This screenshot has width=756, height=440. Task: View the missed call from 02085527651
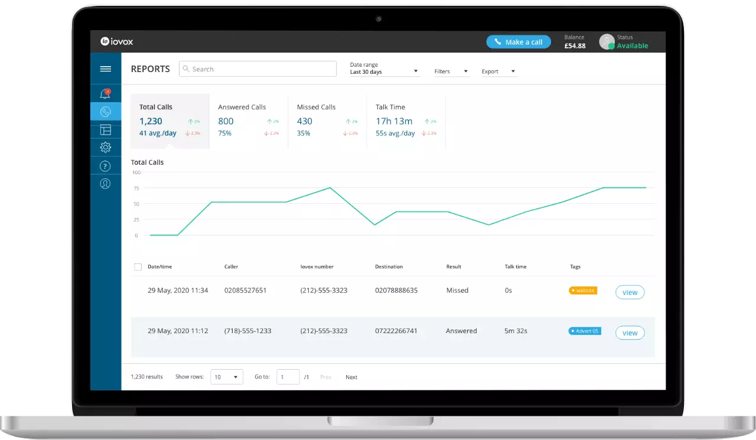[630, 292]
